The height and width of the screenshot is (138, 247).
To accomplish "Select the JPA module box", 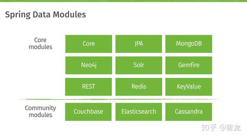I will [139, 44].
